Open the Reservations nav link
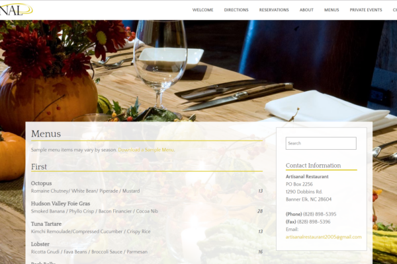The image size is (397, 264). (274, 10)
